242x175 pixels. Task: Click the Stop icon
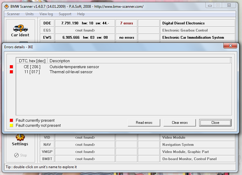coord(17,155)
